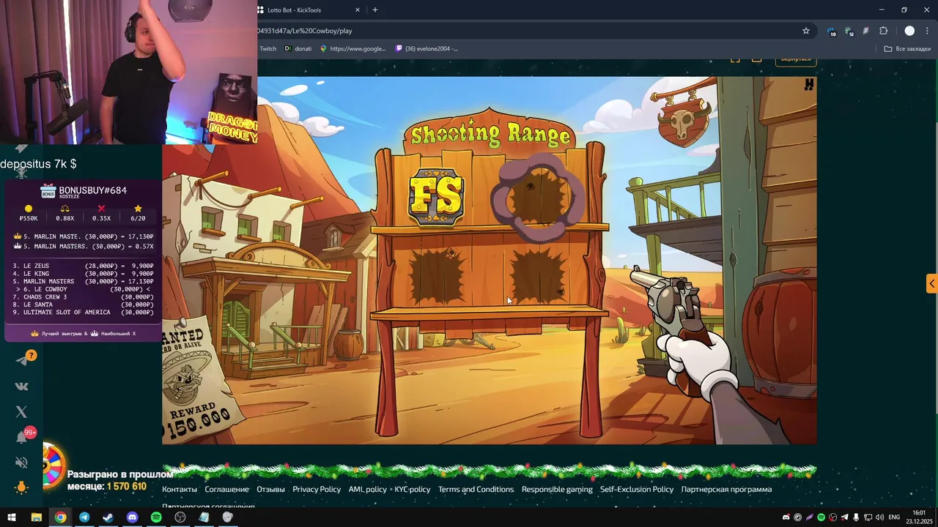Open the microphone tray icon
The width and height of the screenshot is (938, 527).
(856, 517)
